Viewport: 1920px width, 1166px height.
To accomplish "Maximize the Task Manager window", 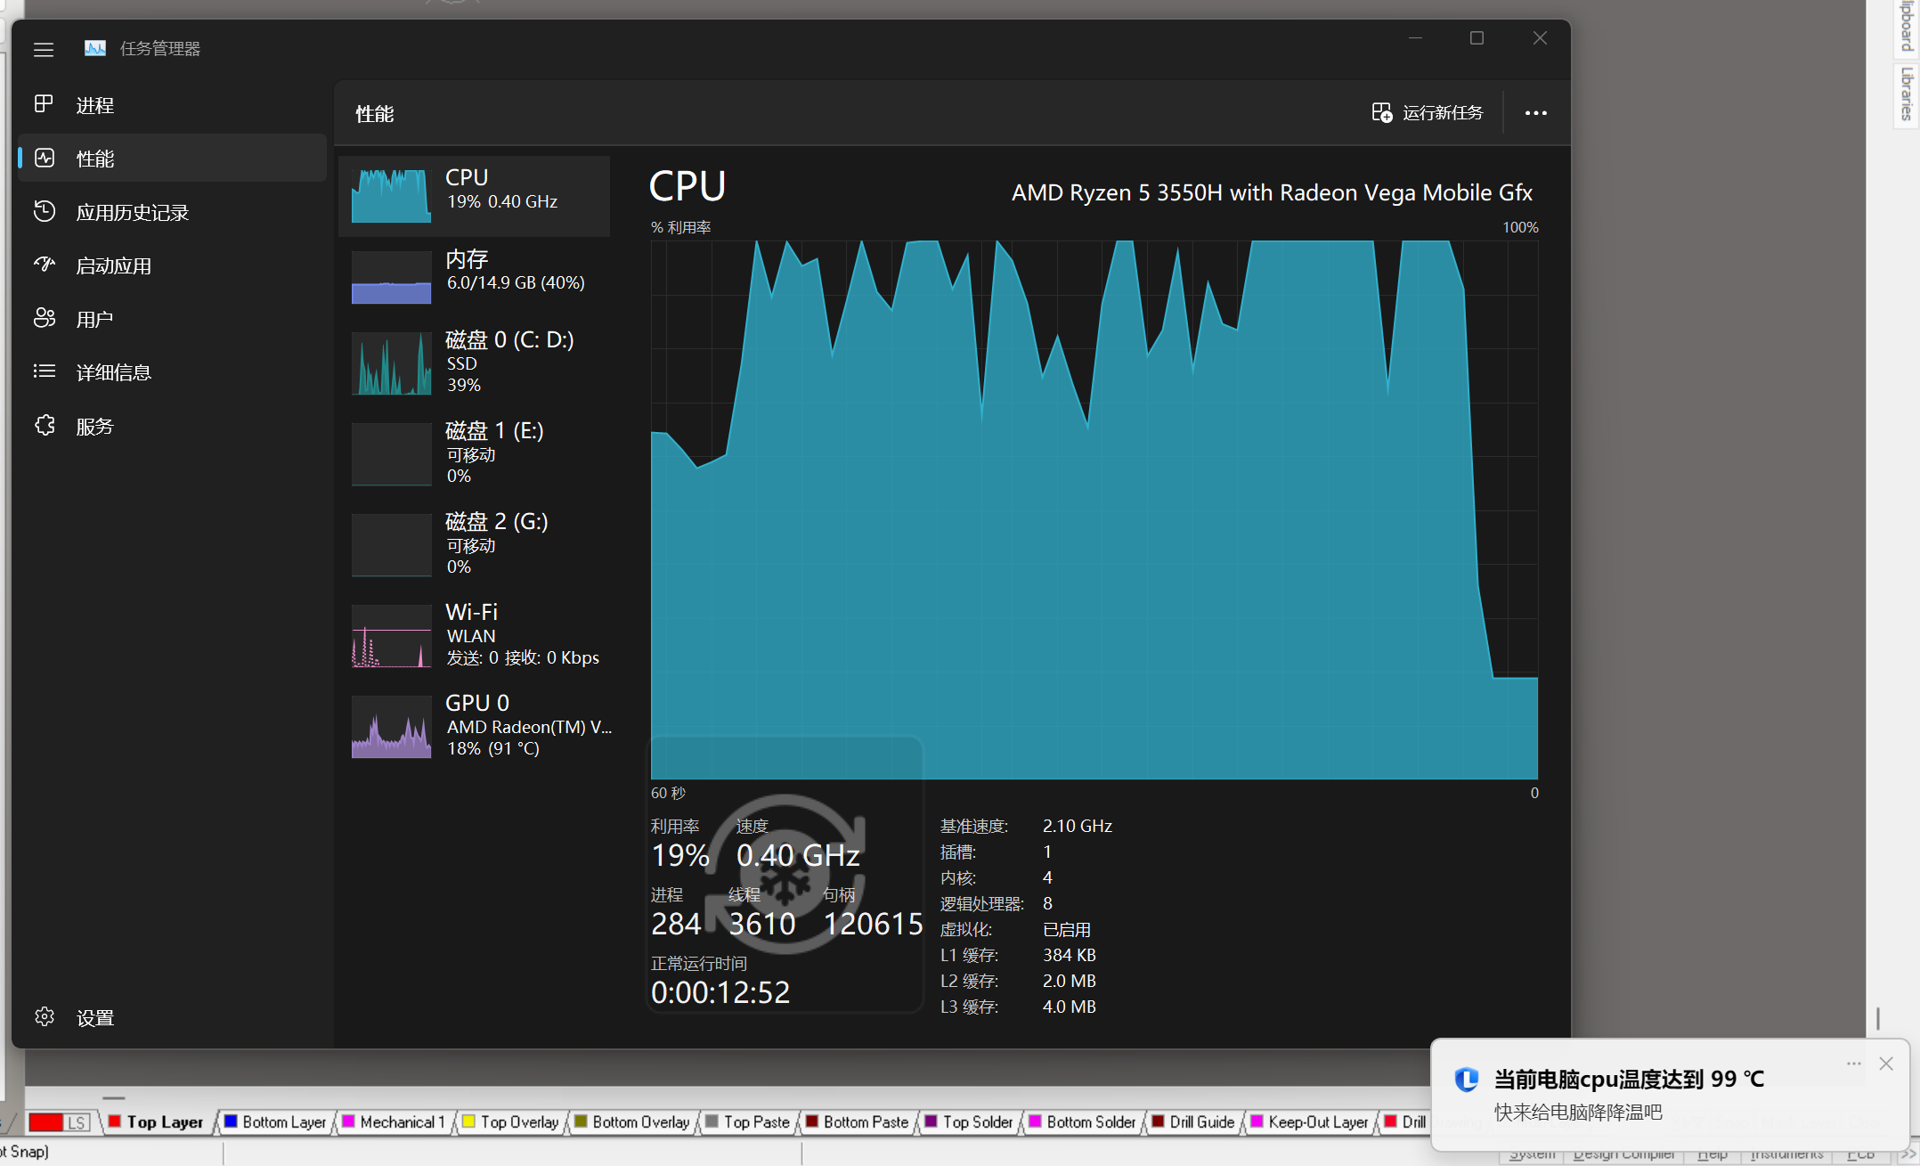I will click(x=1477, y=38).
